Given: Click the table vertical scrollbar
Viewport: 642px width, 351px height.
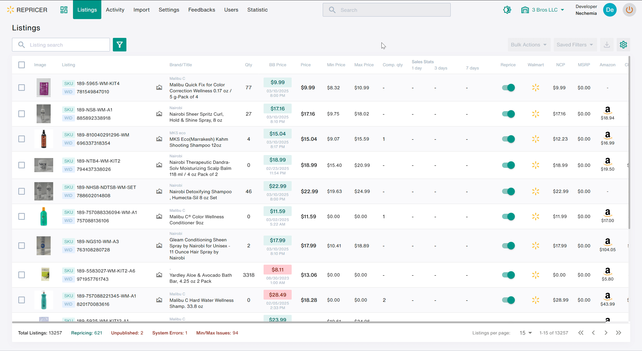Looking at the screenshot, I should 629,143.
